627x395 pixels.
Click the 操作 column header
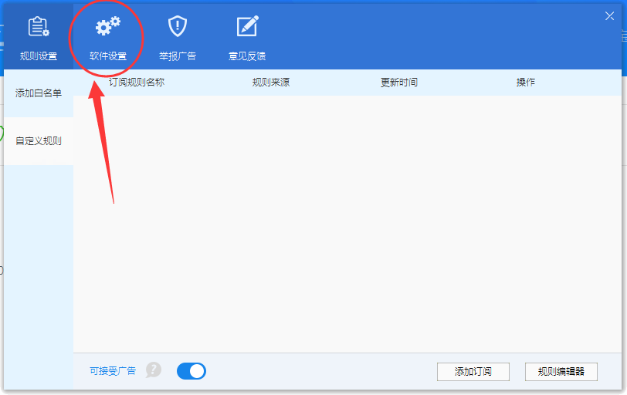[525, 83]
